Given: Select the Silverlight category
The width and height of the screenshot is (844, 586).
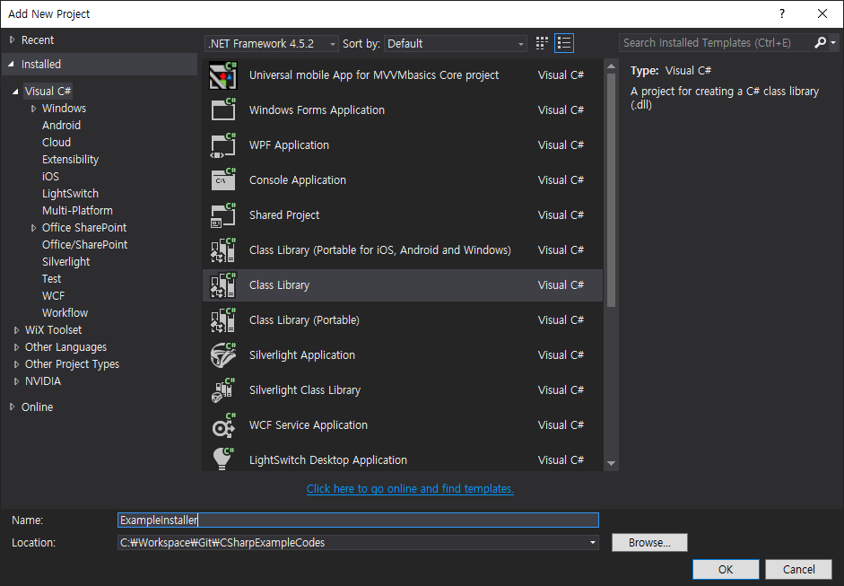Looking at the screenshot, I should click(x=66, y=262).
